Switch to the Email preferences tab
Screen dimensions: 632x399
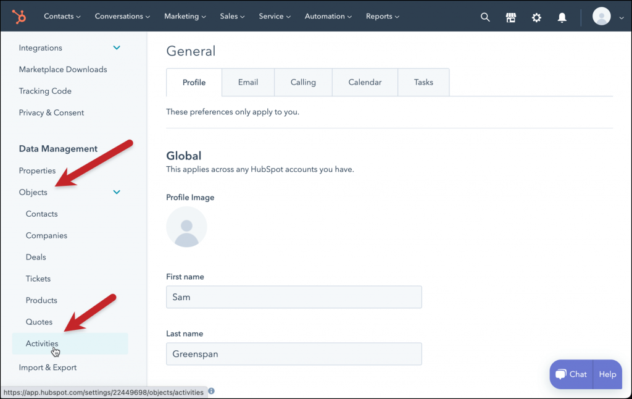pyautogui.click(x=247, y=82)
